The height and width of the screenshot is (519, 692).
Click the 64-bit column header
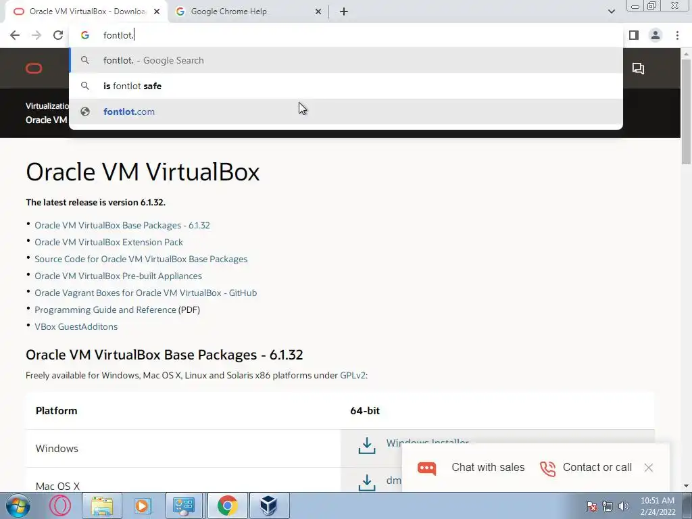point(364,411)
